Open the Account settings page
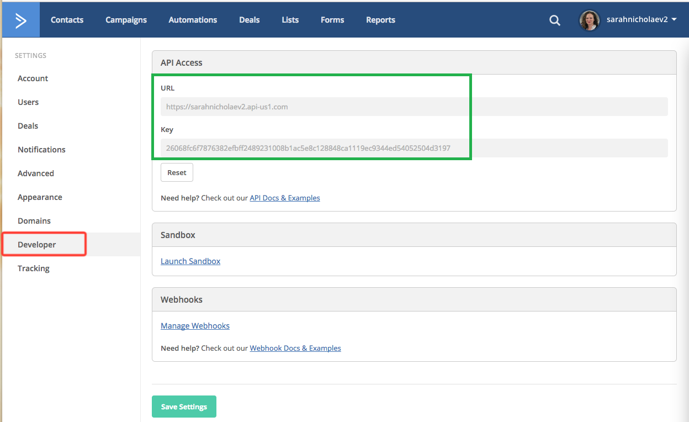Screen dimensions: 689x422 [33, 78]
